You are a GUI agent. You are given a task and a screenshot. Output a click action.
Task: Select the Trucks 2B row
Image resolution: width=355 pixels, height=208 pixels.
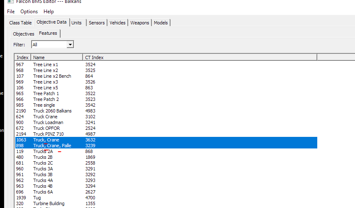166,157
